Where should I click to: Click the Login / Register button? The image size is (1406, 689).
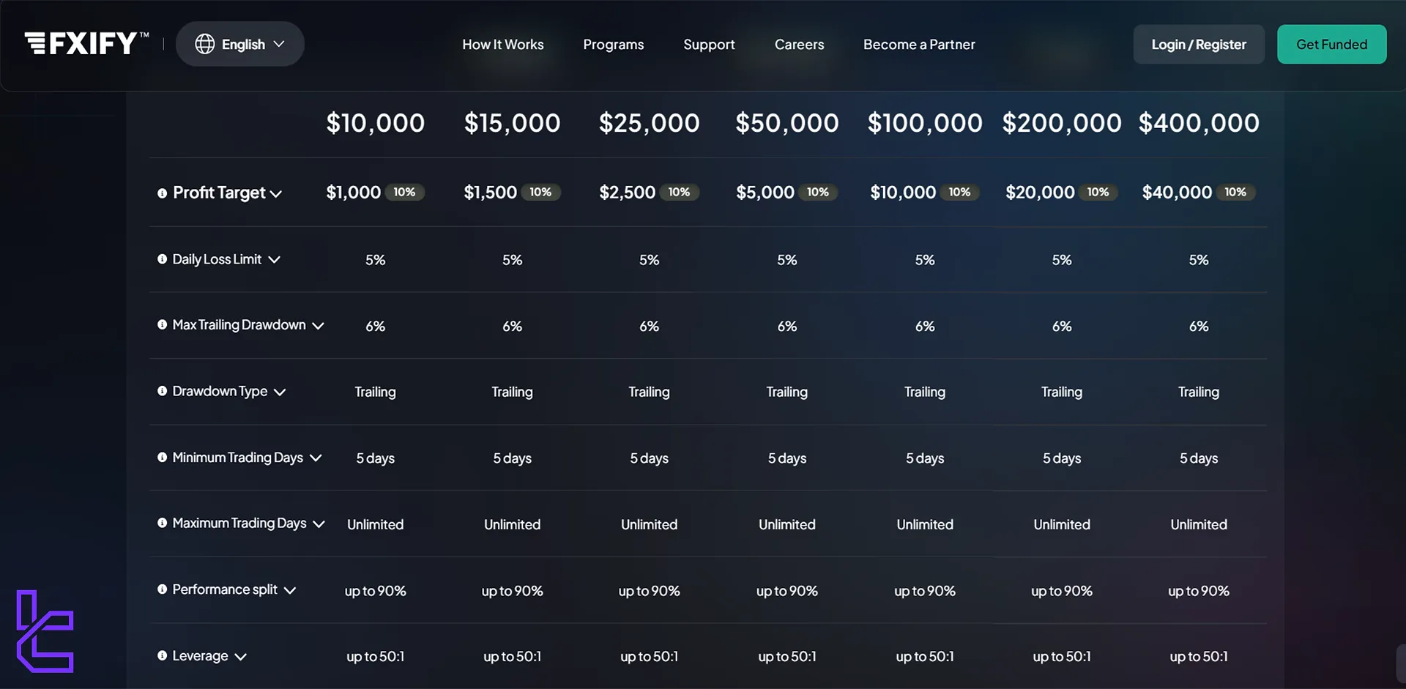coord(1199,45)
